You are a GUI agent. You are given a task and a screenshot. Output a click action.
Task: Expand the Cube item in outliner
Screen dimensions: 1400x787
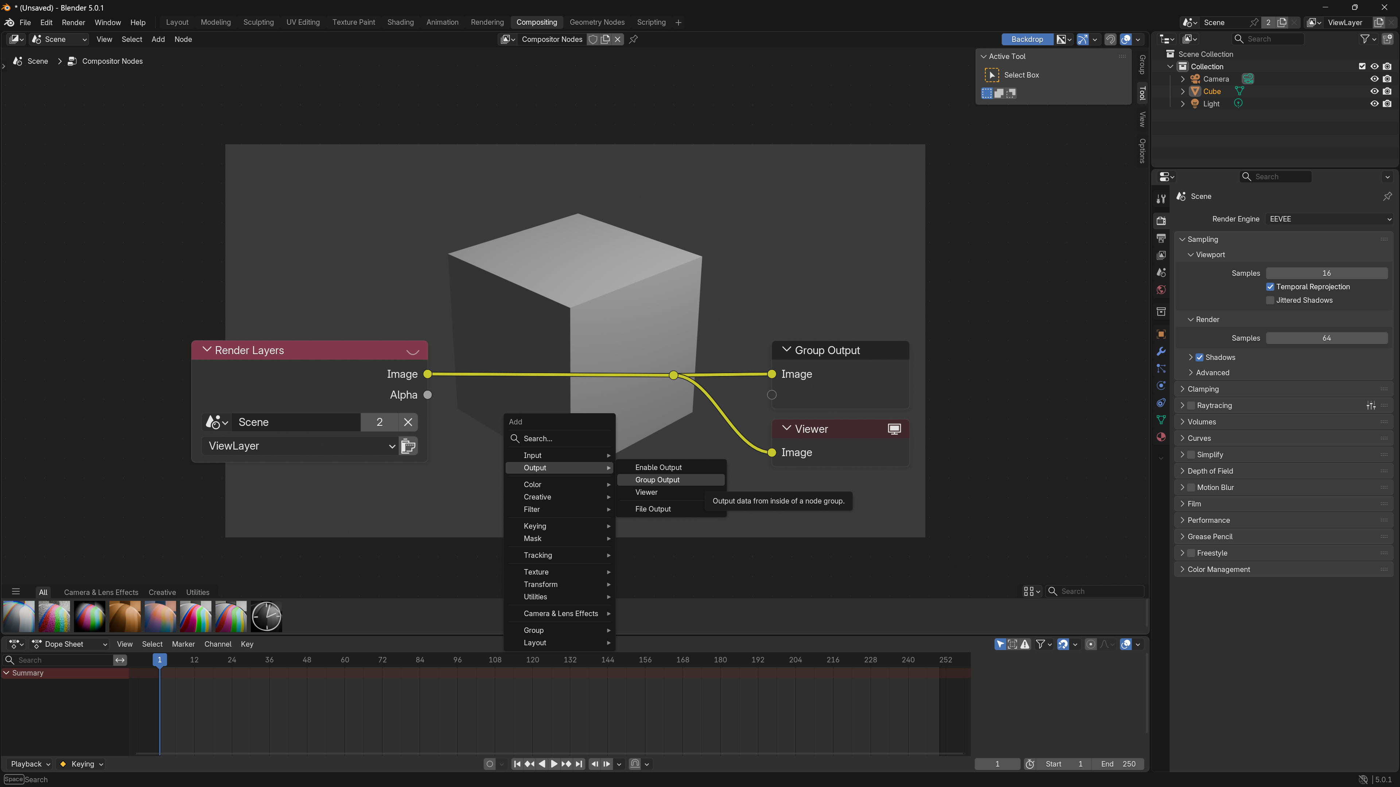1183,91
